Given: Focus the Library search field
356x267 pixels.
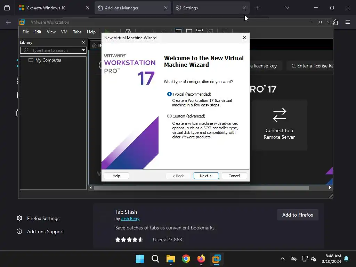Looking at the screenshot, I should click(53, 50).
